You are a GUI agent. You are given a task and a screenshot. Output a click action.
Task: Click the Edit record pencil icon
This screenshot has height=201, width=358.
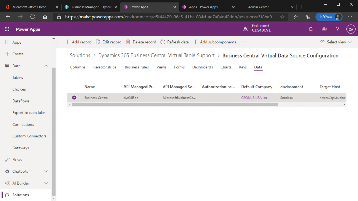pos(98,42)
